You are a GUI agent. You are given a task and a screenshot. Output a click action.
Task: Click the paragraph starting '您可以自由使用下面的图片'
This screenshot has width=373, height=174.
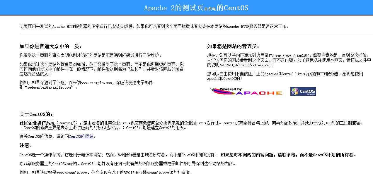pos(285,76)
